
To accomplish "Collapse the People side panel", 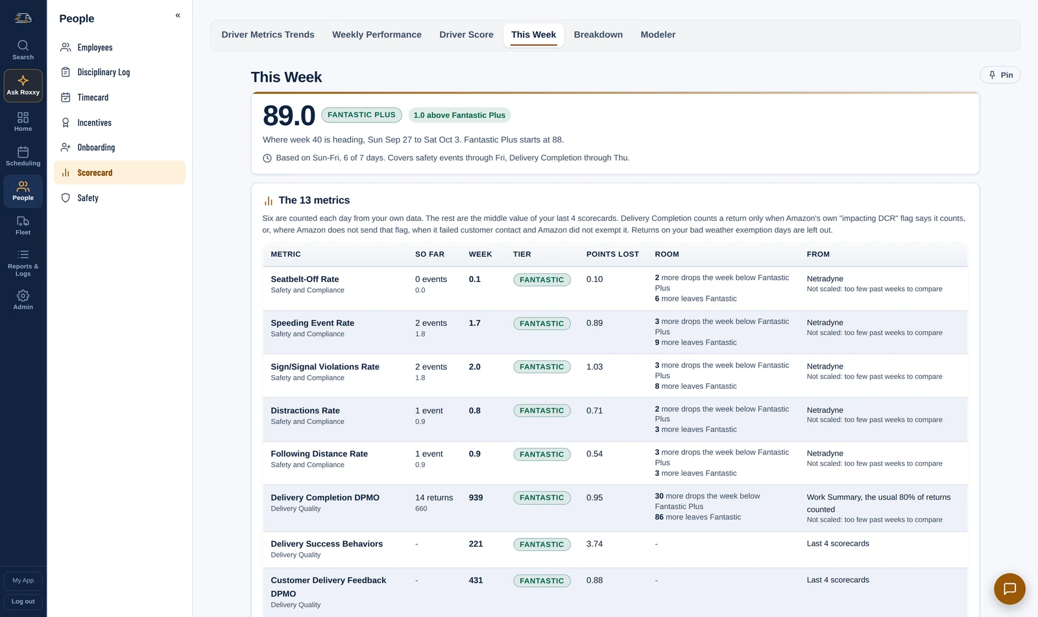I will click(178, 16).
